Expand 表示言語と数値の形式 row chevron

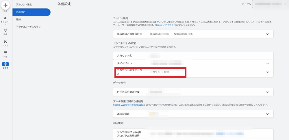click(x=267, y=34)
